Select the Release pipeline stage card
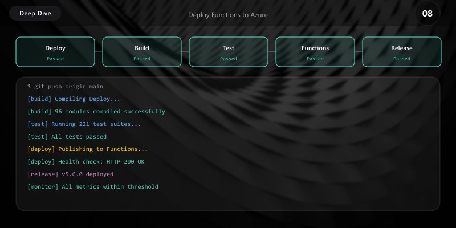The height and width of the screenshot is (228, 456). (402, 52)
